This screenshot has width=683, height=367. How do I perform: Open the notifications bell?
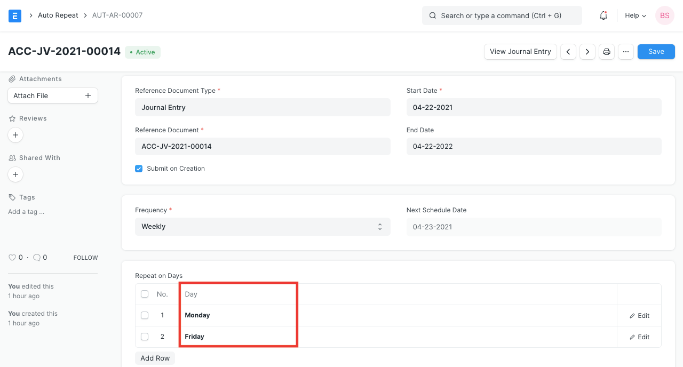click(x=603, y=15)
